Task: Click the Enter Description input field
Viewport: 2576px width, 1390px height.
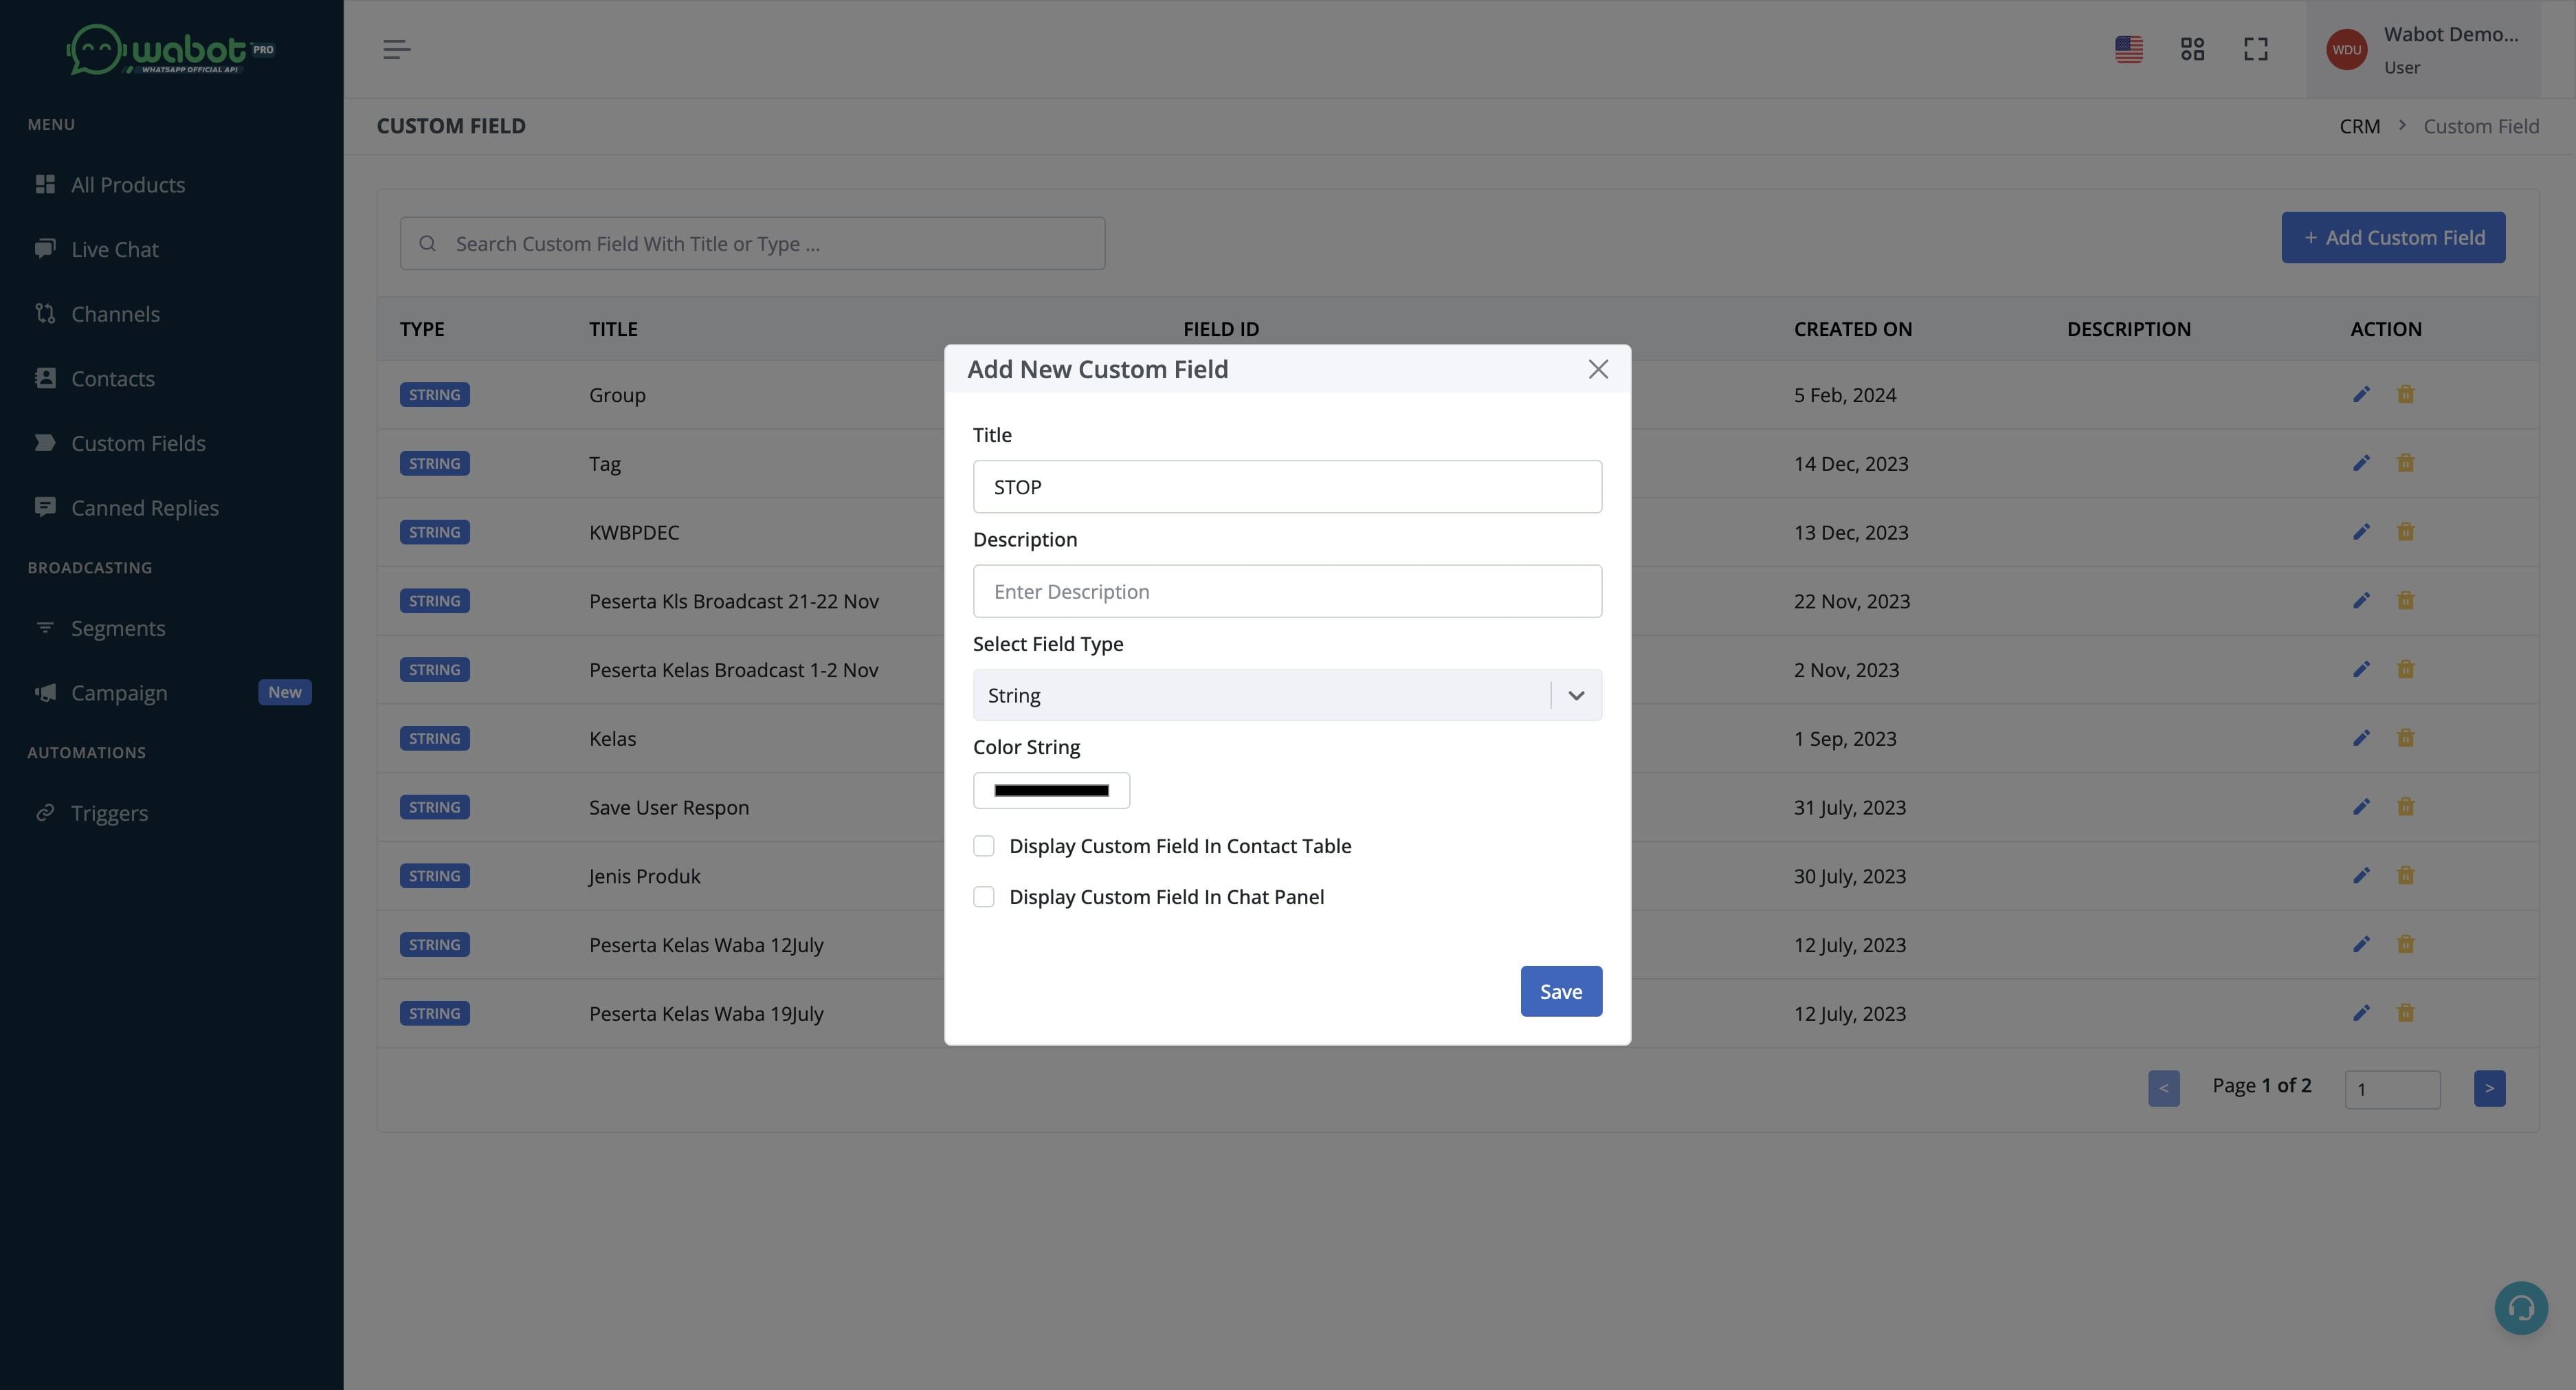Action: point(1287,591)
